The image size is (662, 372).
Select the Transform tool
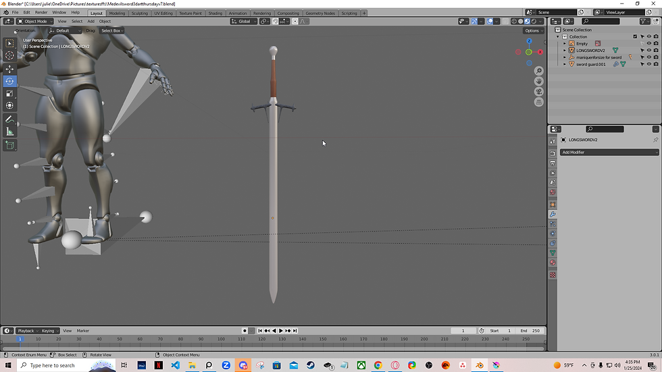click(9, 105)
